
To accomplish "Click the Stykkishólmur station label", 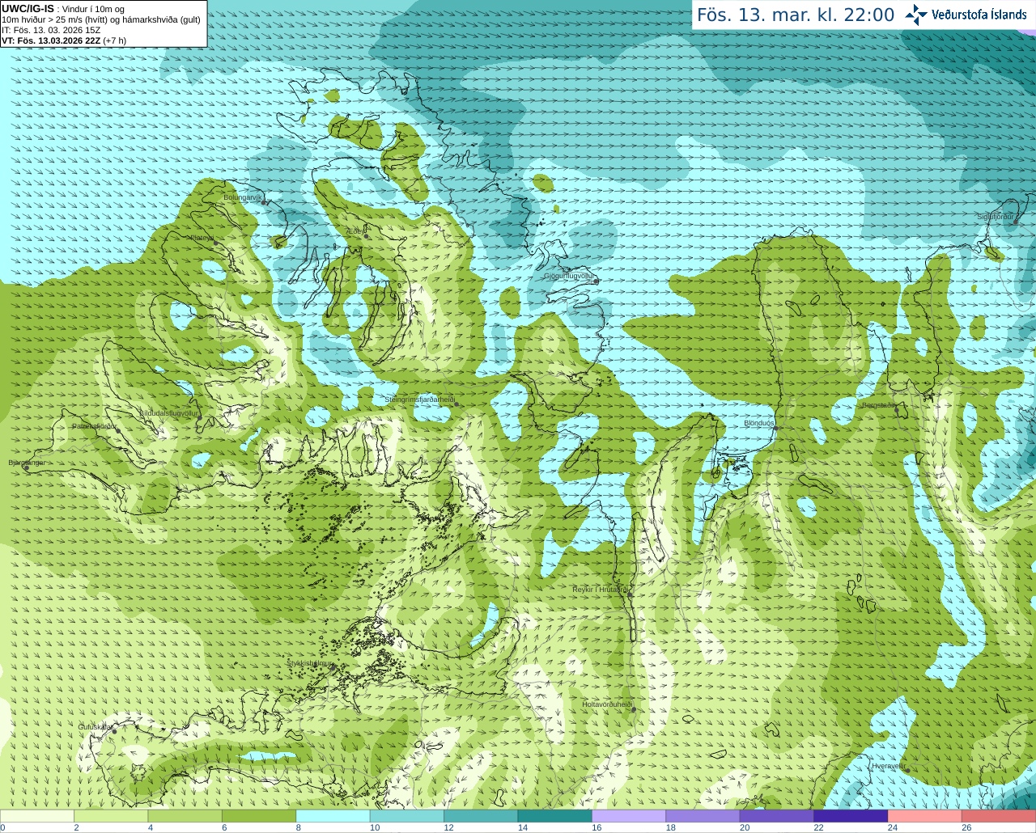I will coord(309,663).
